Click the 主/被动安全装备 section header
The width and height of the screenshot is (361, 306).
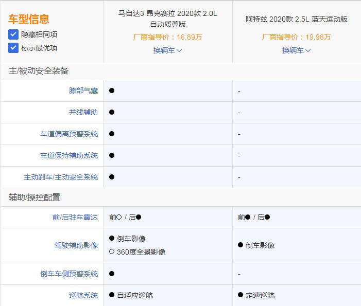coord(39,71)
